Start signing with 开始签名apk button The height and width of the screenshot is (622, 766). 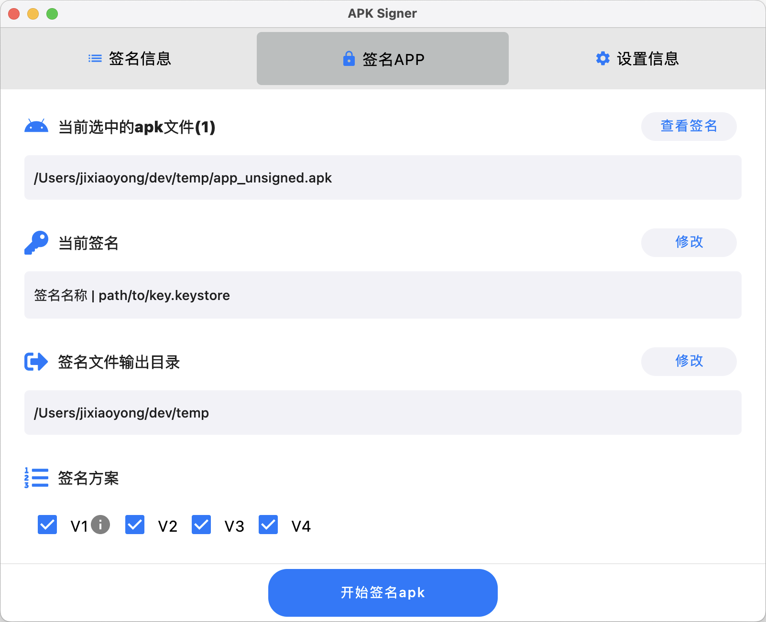click(x=383, y=592)
